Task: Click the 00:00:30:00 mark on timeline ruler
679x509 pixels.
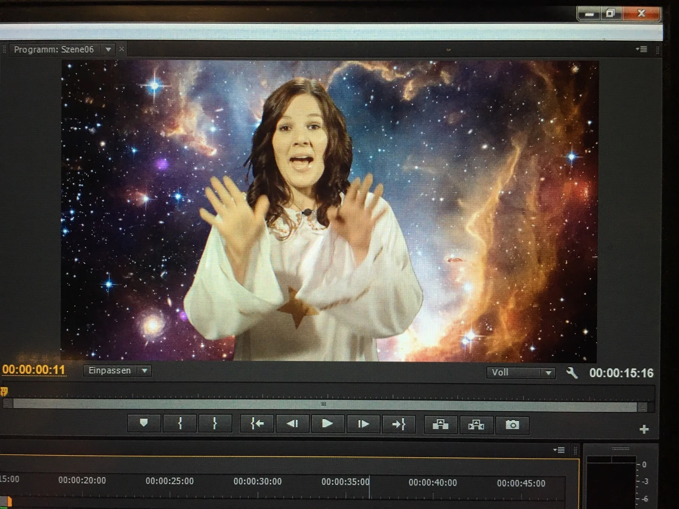Action: coord(257,481)
